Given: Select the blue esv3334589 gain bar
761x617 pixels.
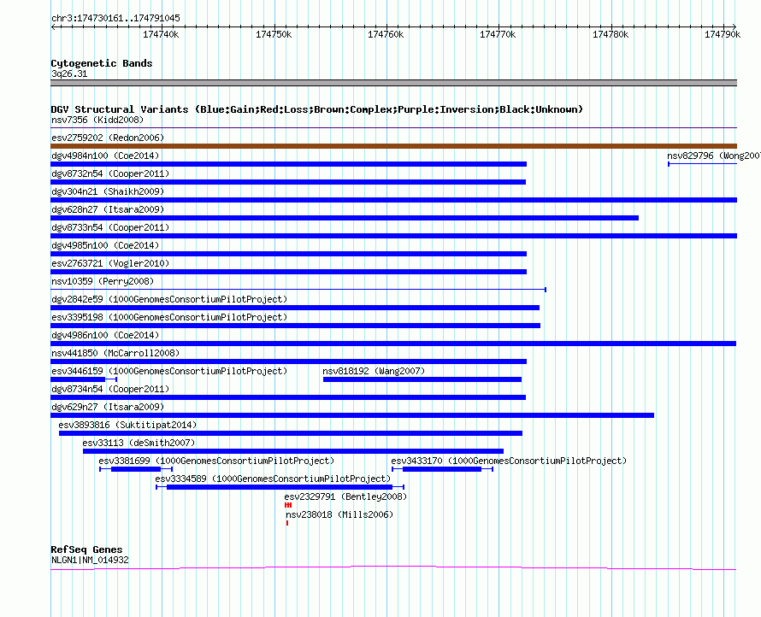Looking at the screenshot, I should pyautogui.click(x=280, y=487).
